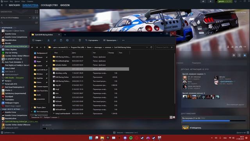Open the Explorer recent locations chevron
The height and width of the screenshot is (141, 250).
tap(41, 47)
